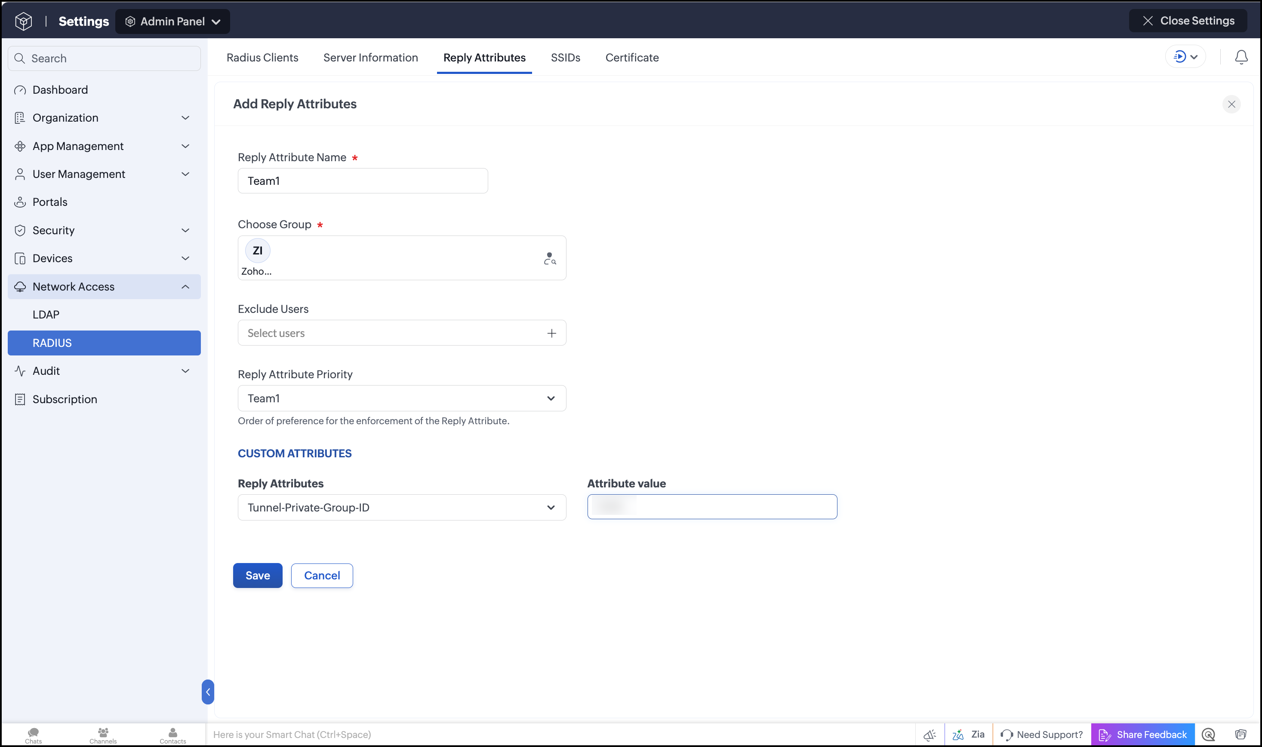Switch to Radius Clients tab
This screenshot has width=1262, height=747.
coord(262,58)
